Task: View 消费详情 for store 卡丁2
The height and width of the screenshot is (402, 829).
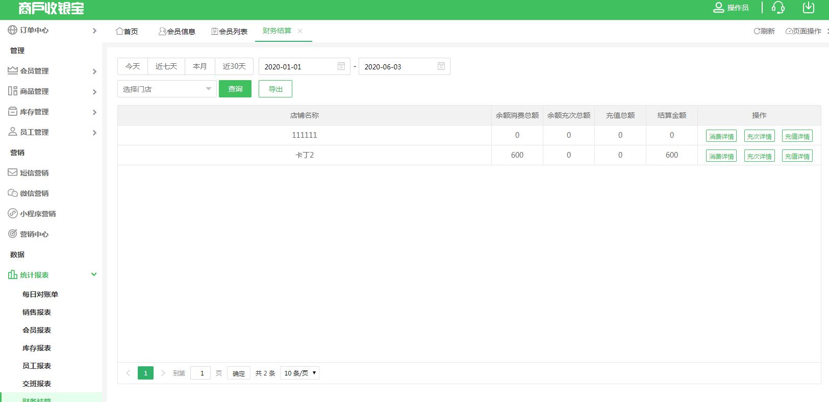Action: tap(721, 156)
